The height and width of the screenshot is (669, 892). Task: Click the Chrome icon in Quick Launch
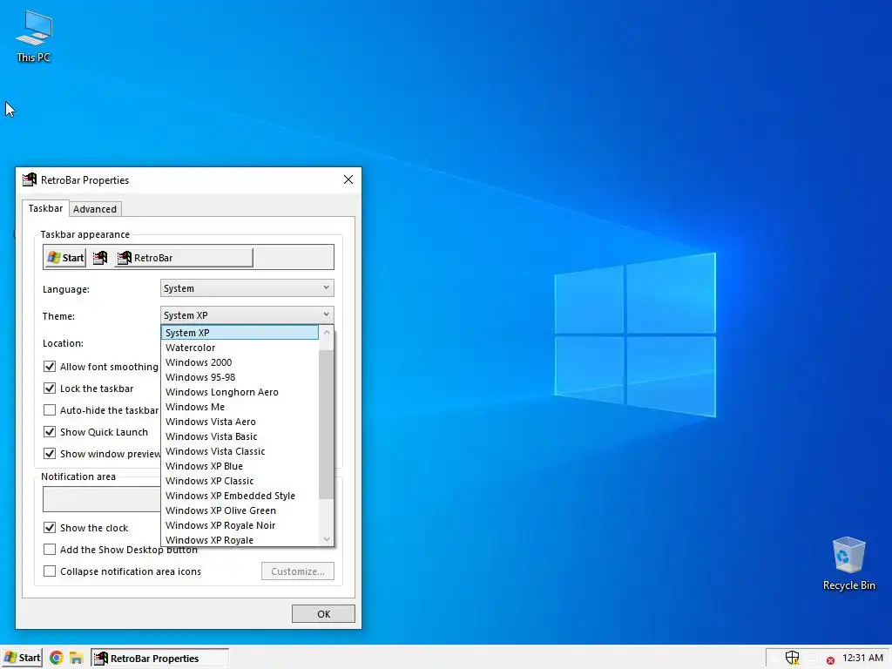57,659
